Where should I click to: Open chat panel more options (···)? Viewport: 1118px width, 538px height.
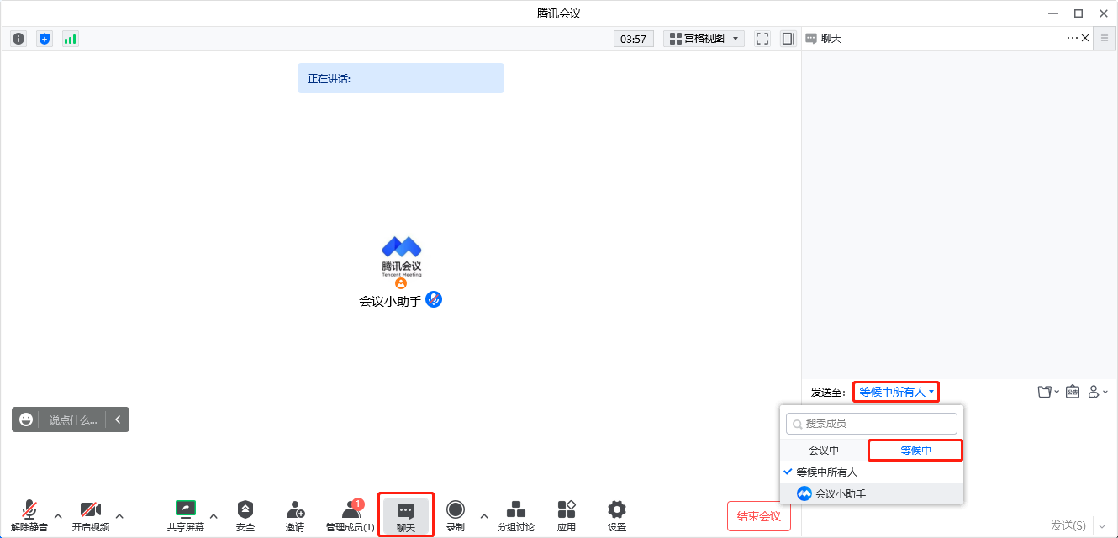coord(1072,38)
